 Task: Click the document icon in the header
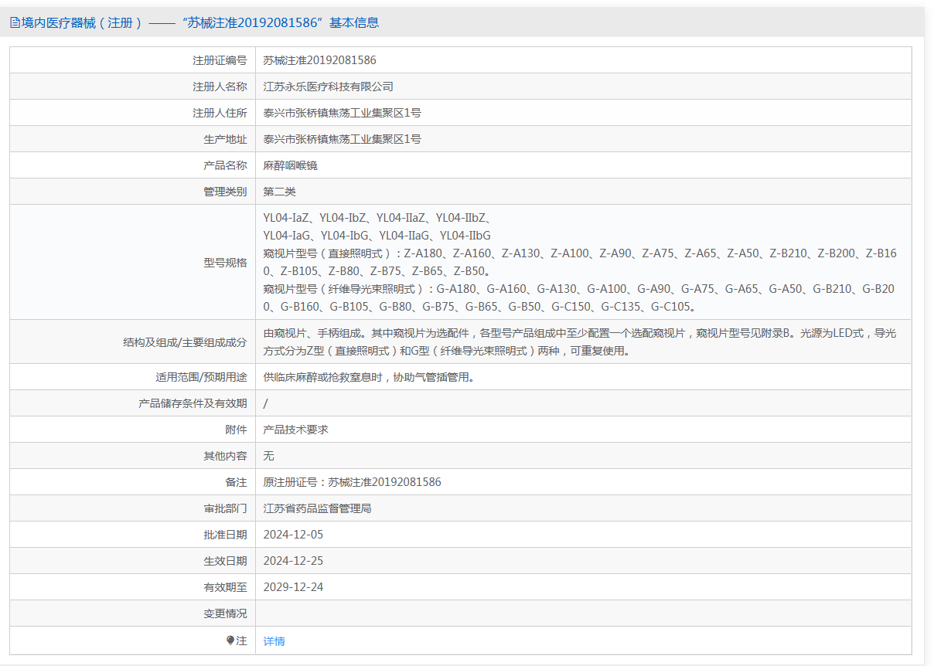click(15, 22)
